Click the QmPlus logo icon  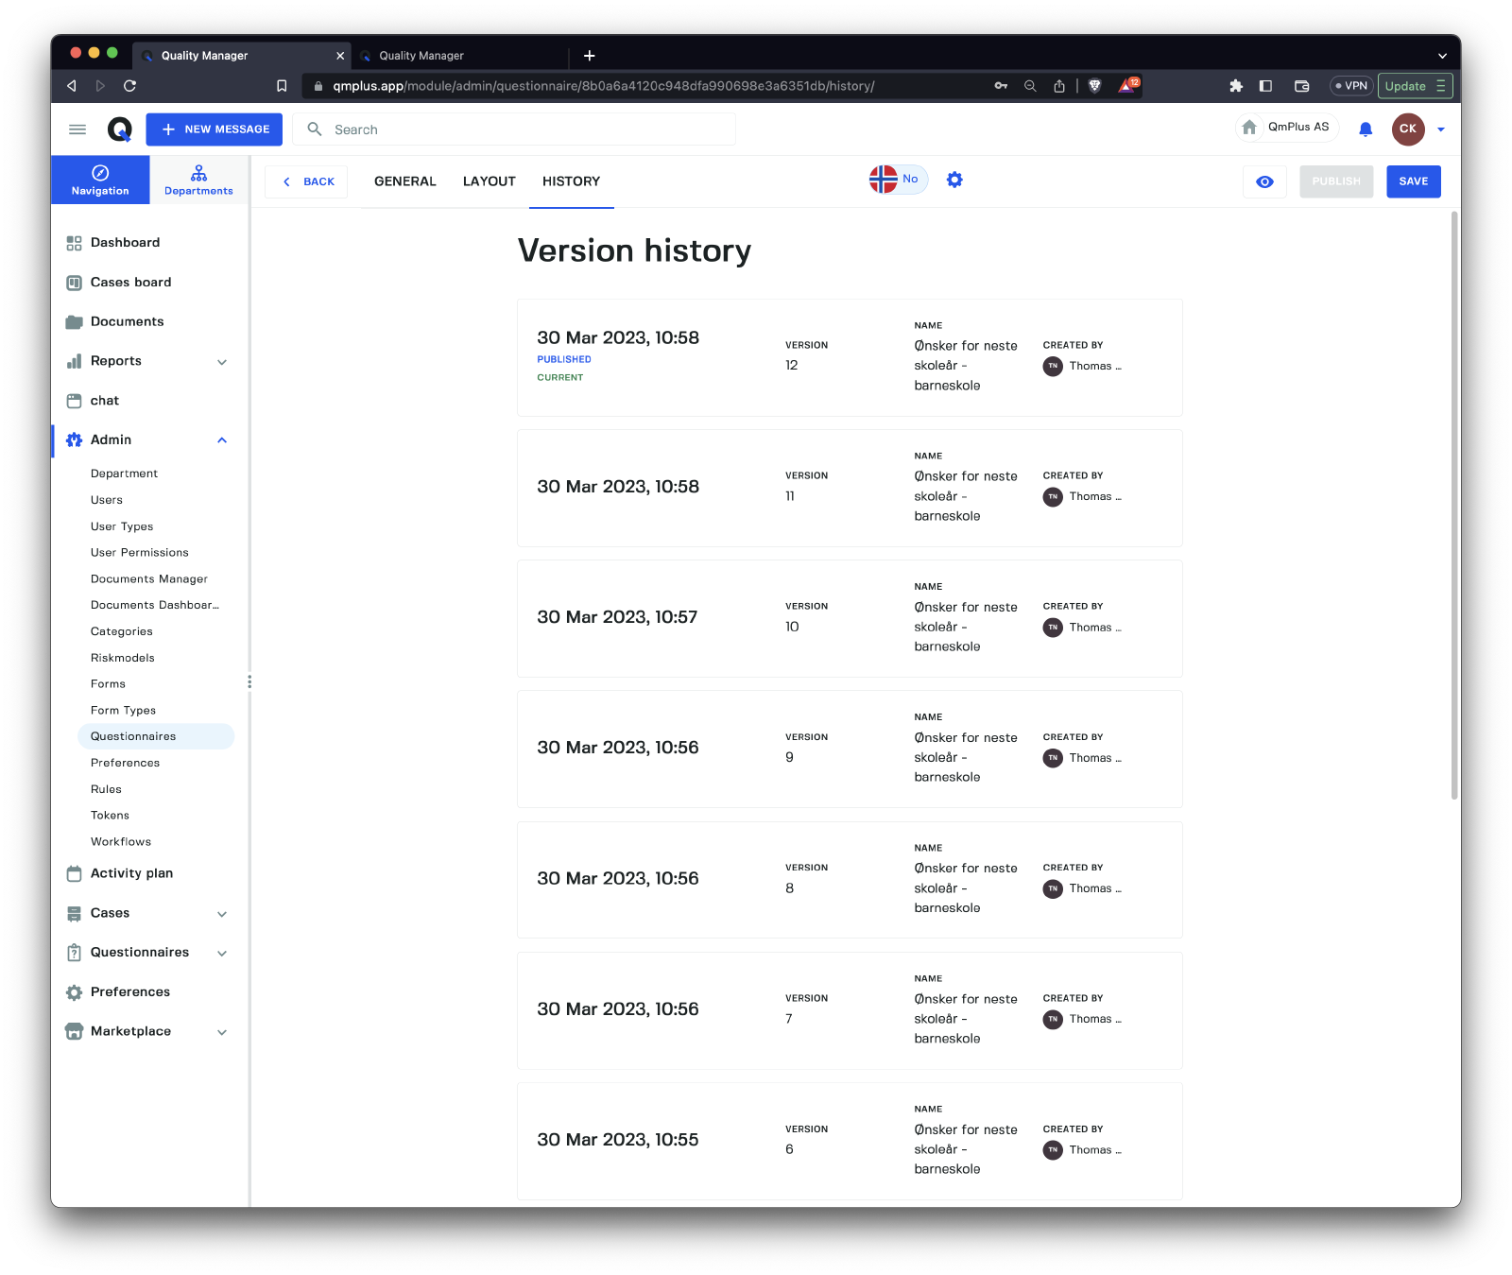pyautogui.click(x=119, y=129)
